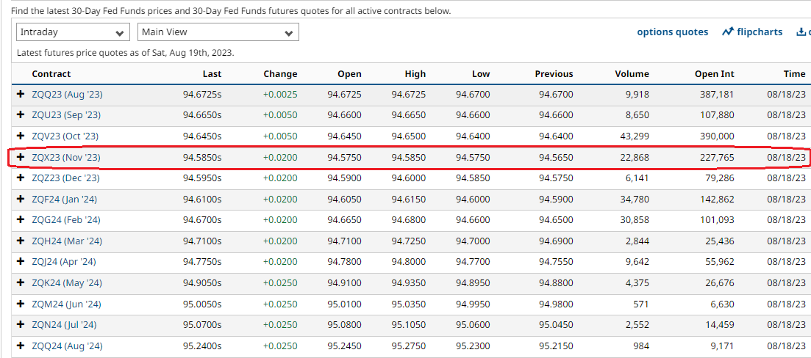Sort table by Change column header
811x358 pixels.
point(280,74)
